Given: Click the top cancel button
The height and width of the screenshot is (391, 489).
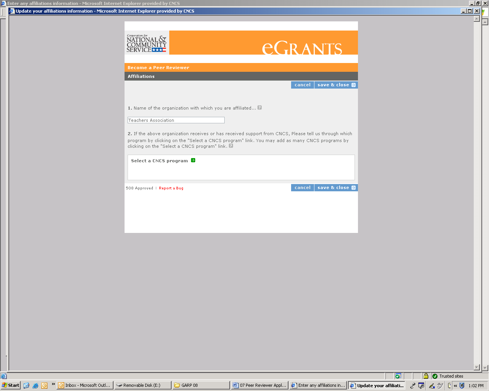Looking at the screenshot, I should [303, 85].
